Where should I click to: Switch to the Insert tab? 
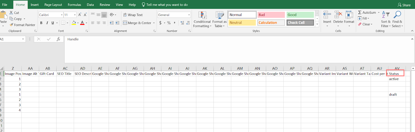click(34, 5)
